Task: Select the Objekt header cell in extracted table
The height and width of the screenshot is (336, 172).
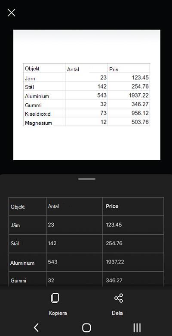Action: click(28, 206)
